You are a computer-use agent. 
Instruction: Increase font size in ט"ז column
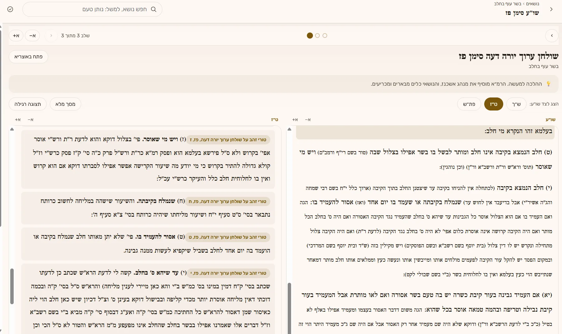tap(18, 120)
